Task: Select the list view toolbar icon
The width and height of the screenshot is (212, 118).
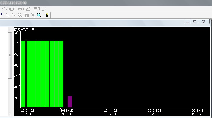Action: (x=20, y=15)
